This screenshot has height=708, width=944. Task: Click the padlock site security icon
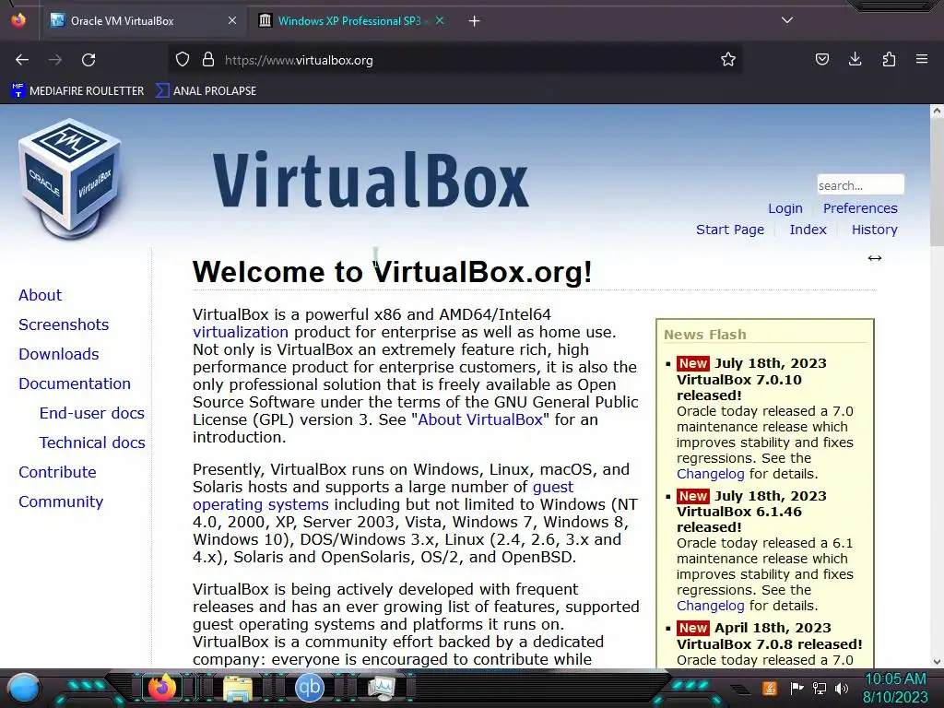click(208, 59)
